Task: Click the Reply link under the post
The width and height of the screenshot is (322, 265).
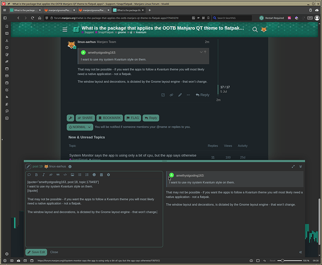Action: (202, 95)
